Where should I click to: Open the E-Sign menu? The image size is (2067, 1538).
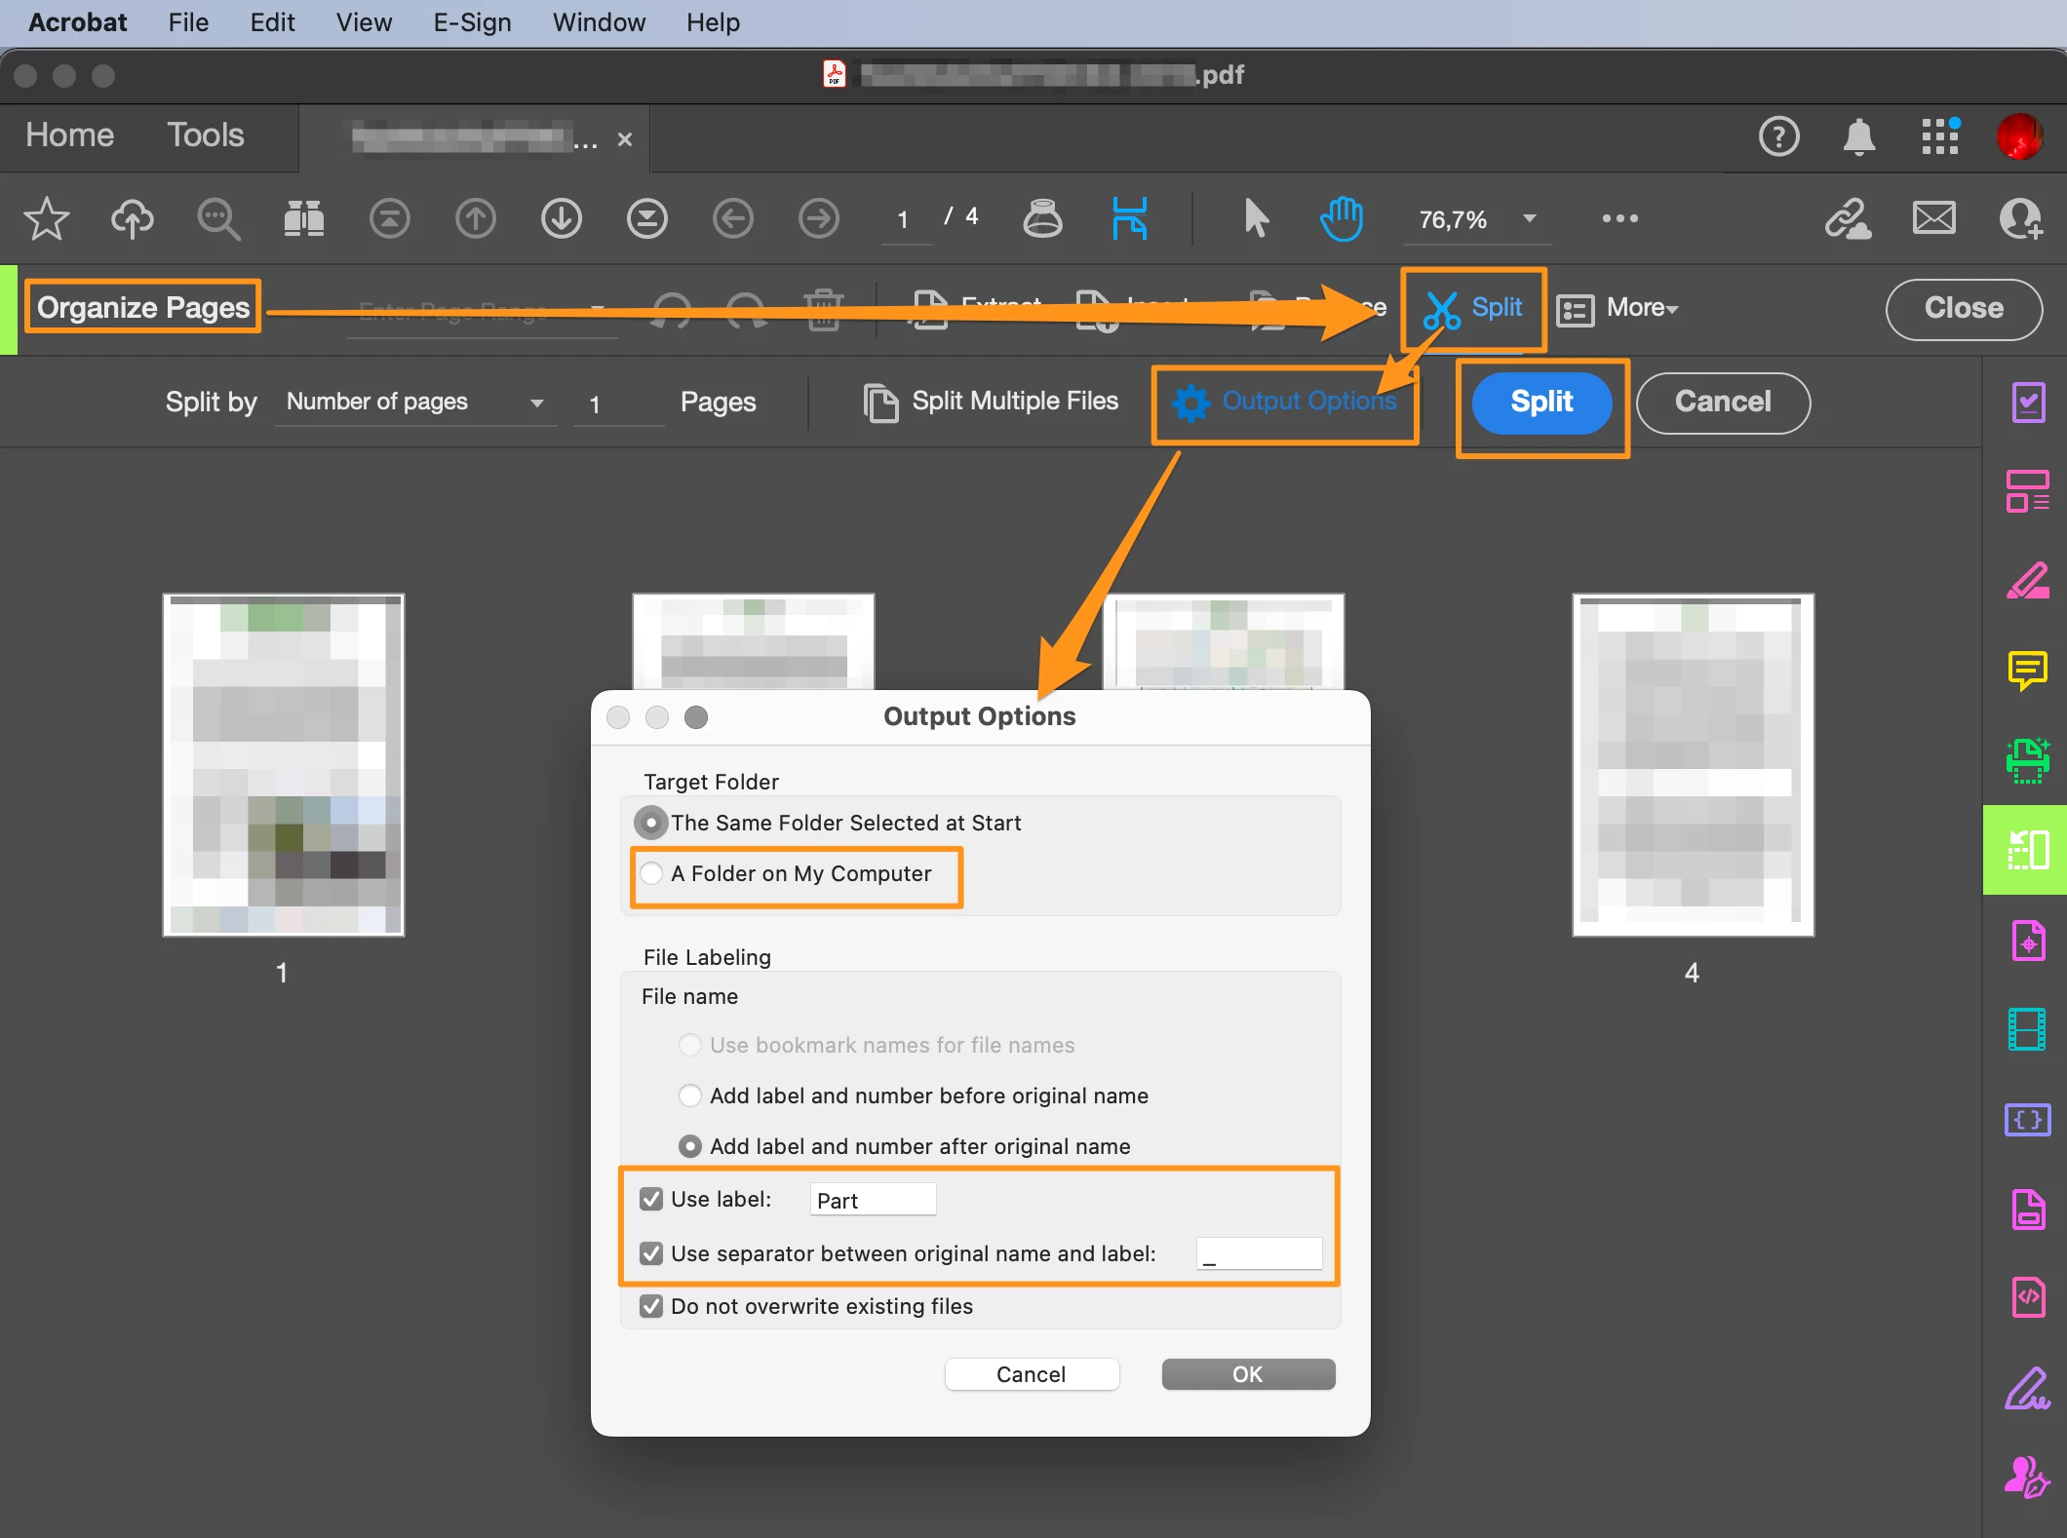click(472, 22)
